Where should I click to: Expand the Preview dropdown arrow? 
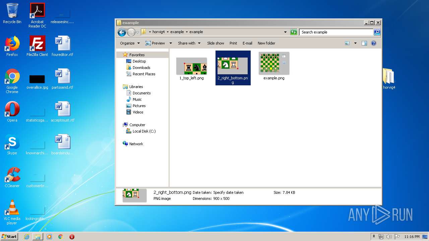[x=171, y=43]
